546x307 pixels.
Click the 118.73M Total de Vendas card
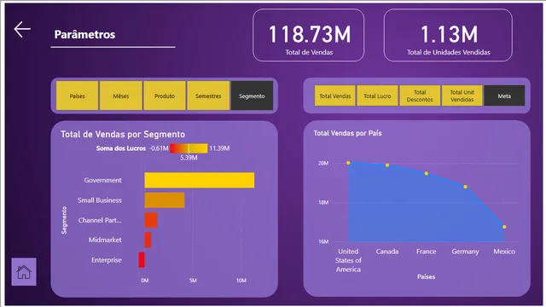tap(309, 35)
